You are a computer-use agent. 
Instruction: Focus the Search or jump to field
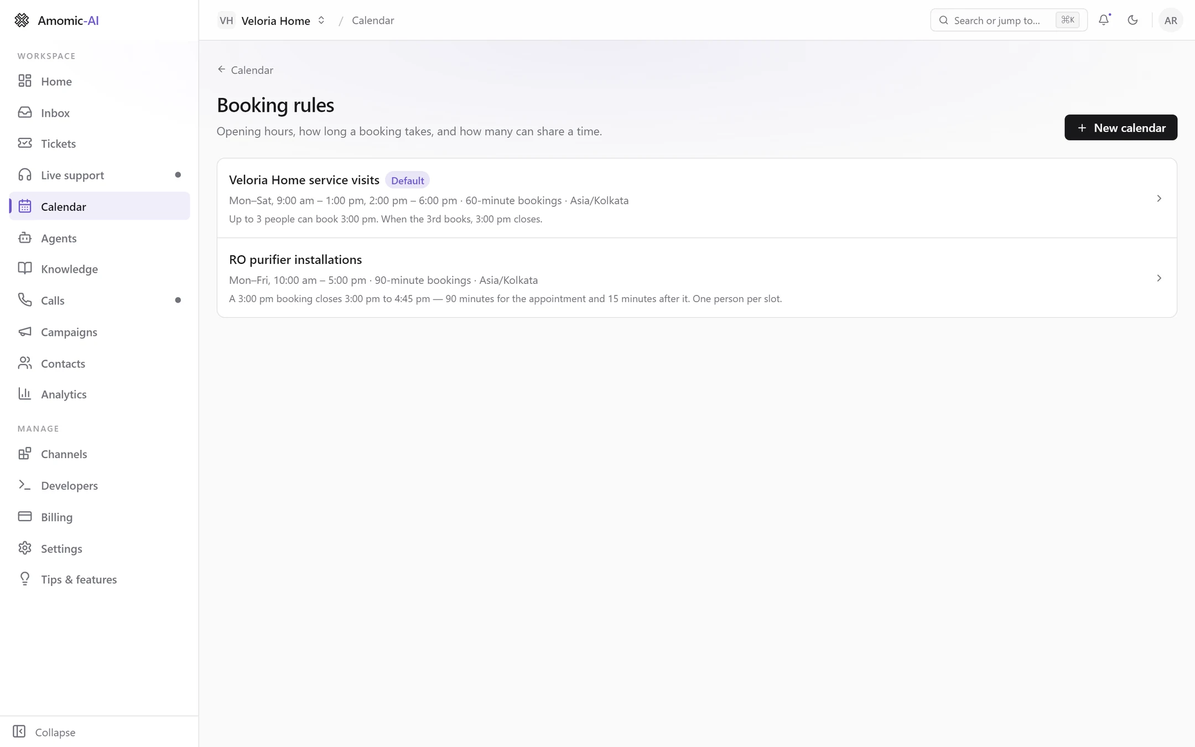pyautogui.click(x=1009, y=20)
